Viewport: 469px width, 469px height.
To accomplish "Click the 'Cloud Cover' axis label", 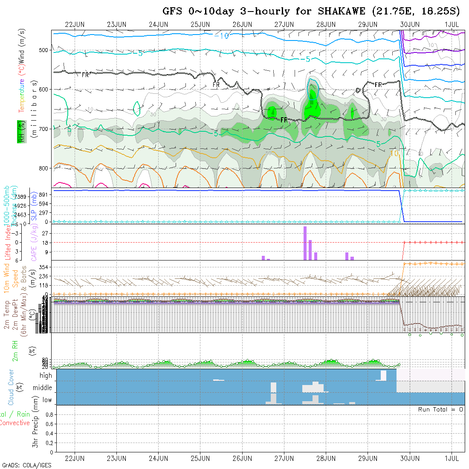I will (11, 387).
